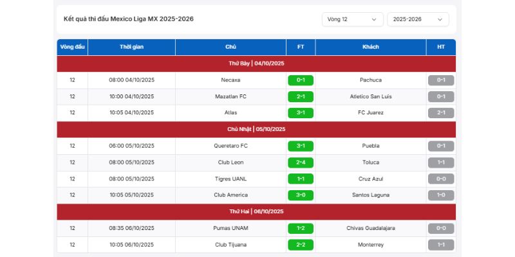Click the green 0-1 score for Necaxa match

(301, 80)
